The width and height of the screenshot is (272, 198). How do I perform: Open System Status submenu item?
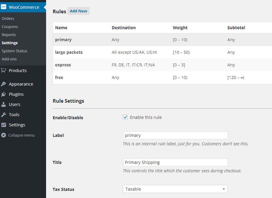pos(14,51)
